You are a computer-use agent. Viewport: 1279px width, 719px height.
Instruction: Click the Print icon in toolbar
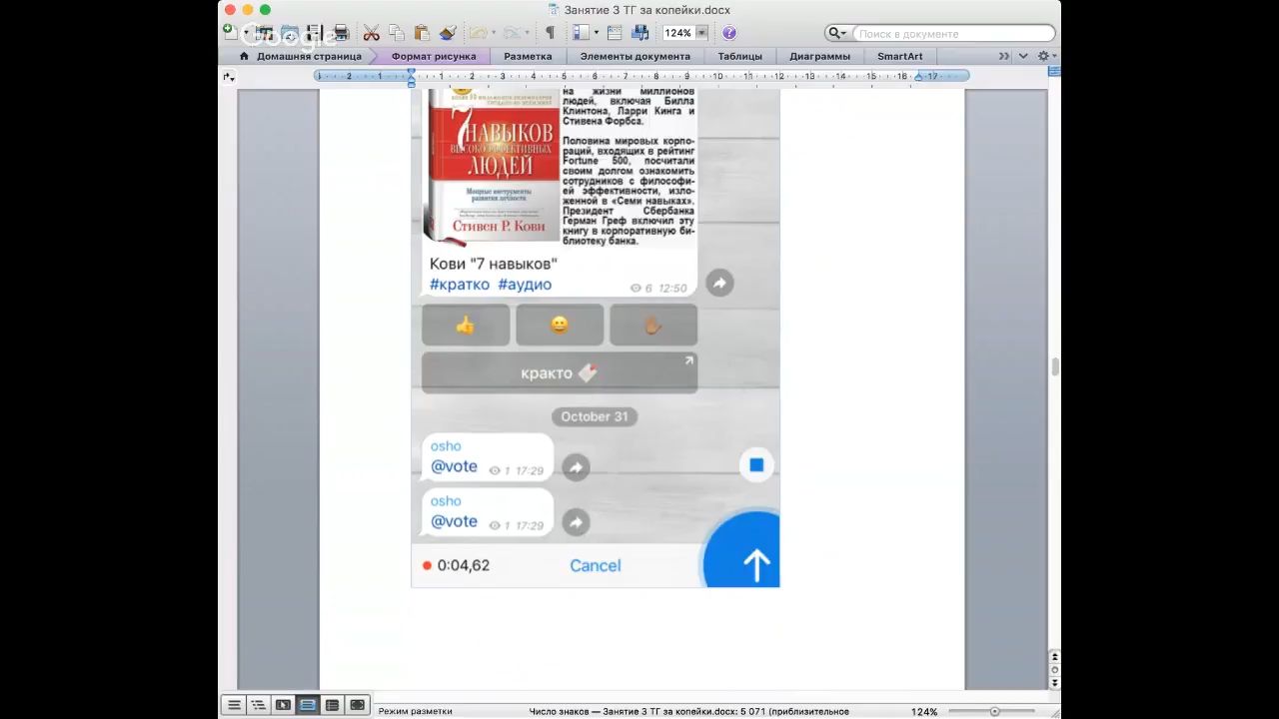click(340, 33)
